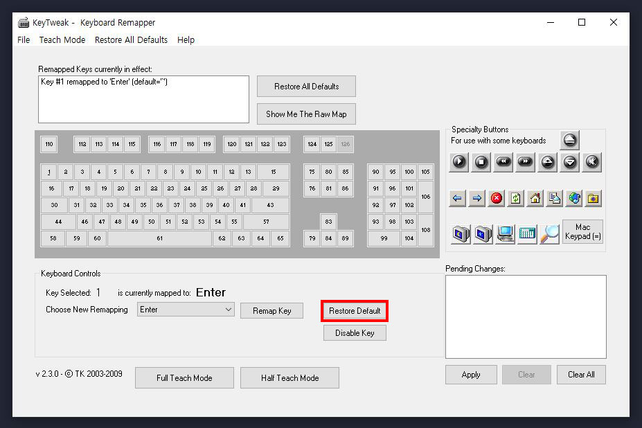The width and height of the screenshot is (642, 428).
Task: Open Restore All Defaults in menu bar
Action: click(x=131, y=39)
